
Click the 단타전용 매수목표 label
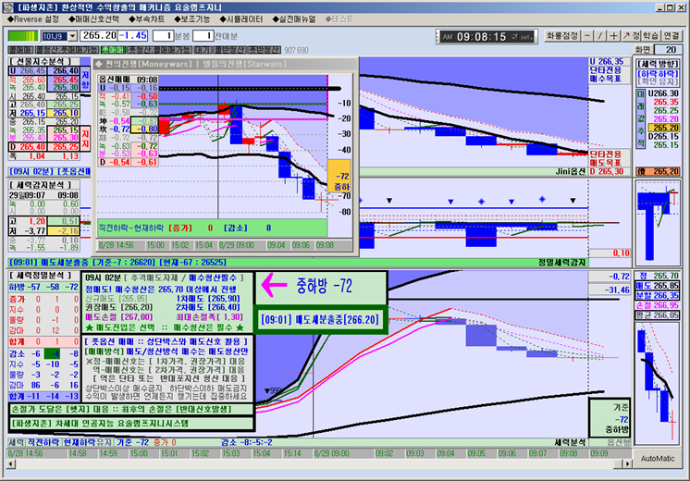606,74
